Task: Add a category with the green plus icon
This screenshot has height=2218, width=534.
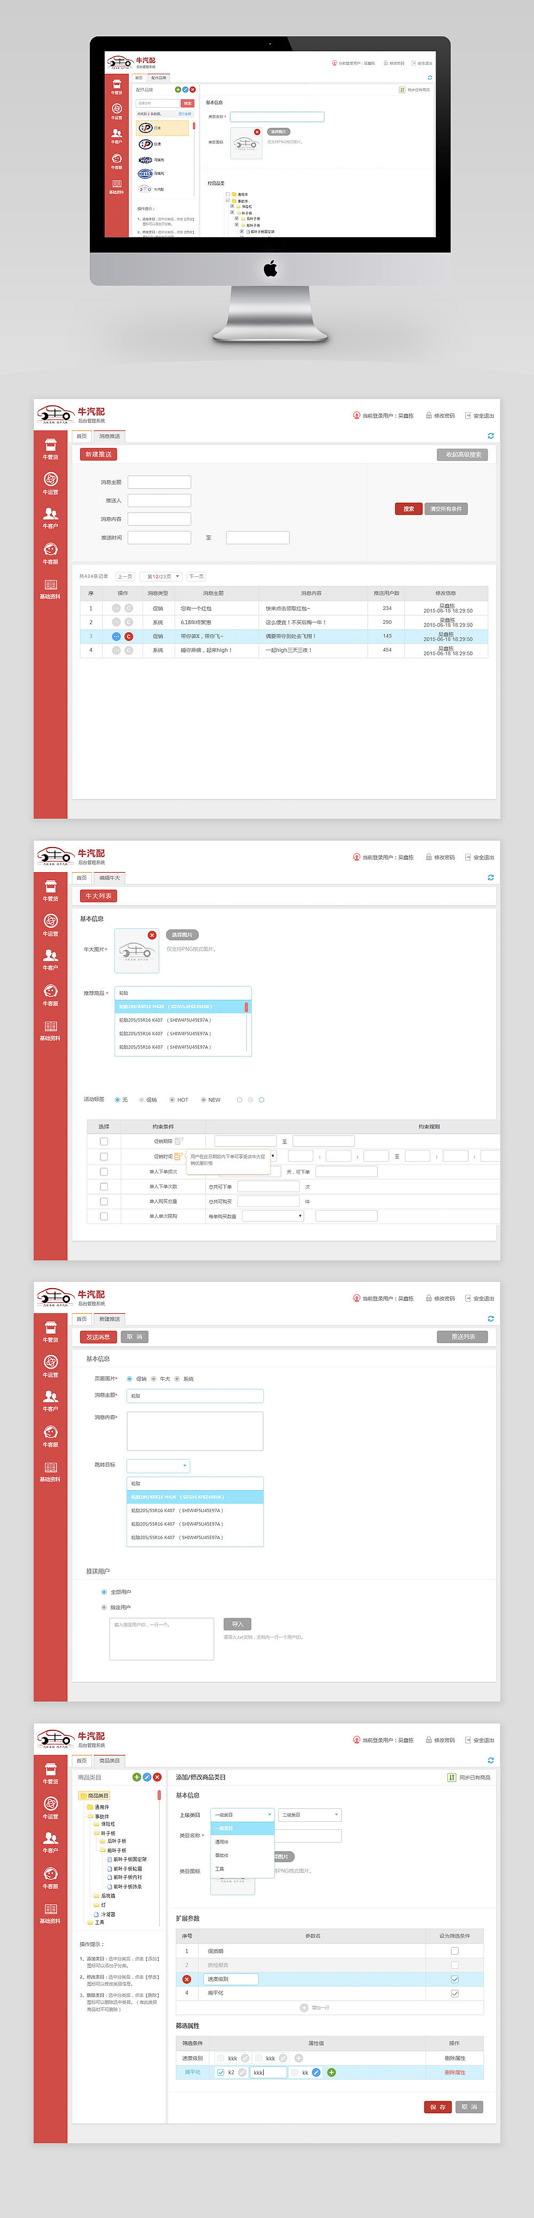Action: (x=136, y=1777)
